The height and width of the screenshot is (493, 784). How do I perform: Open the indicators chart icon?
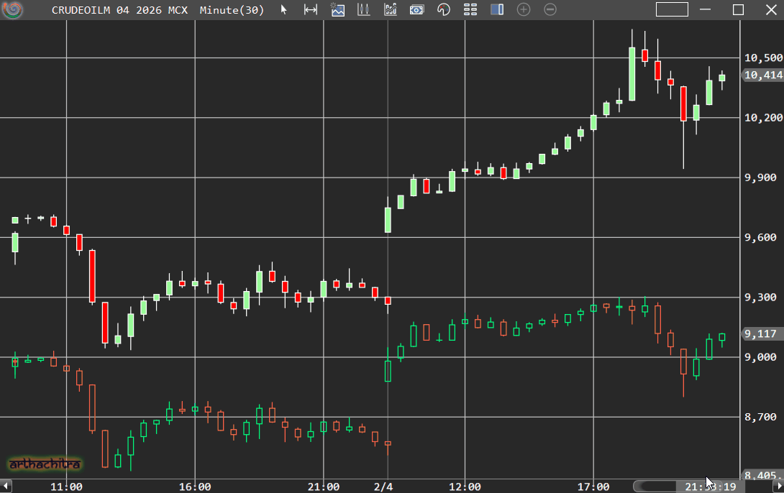click(391, 10)
